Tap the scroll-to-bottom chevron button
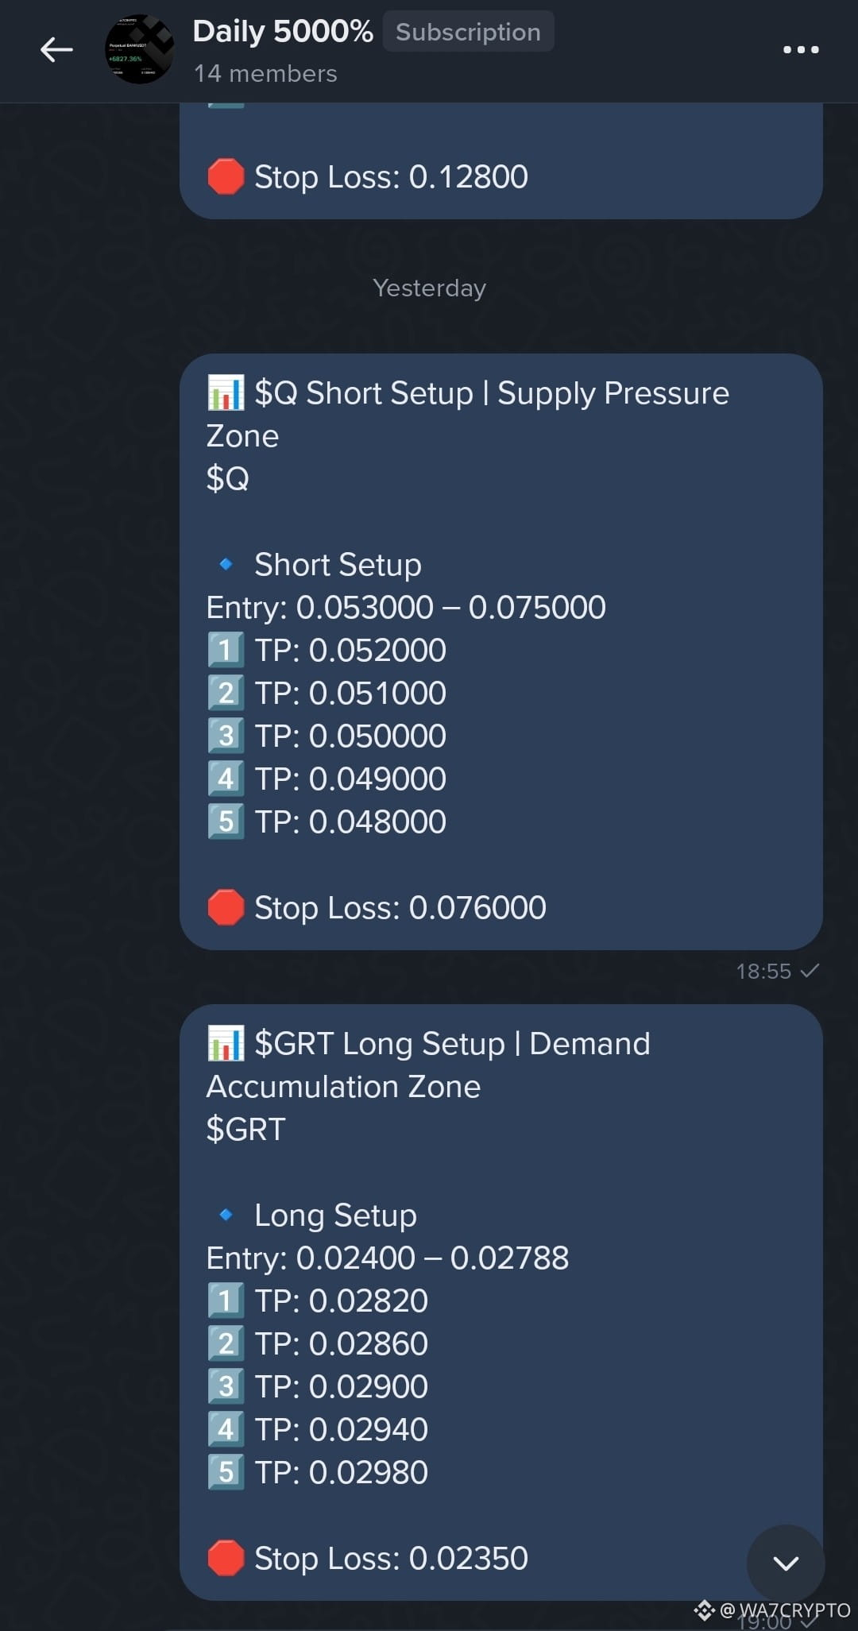 point(786,1563)
